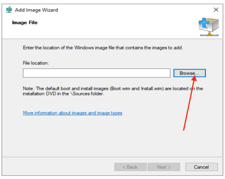Click the Next > button
The image size is (225, 179).
[x=164, y=167]
